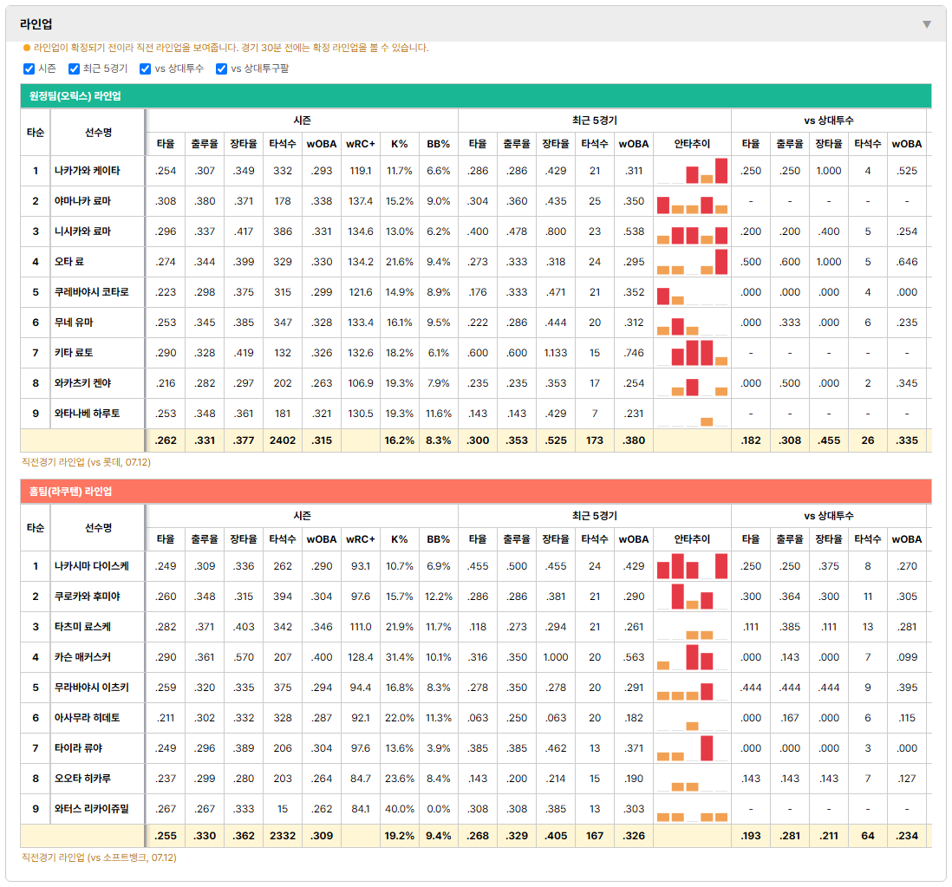Click 타이라 류야 hit trend chart
The height and width of the screenshot is (887, 952).
click(x=692, y=748)
